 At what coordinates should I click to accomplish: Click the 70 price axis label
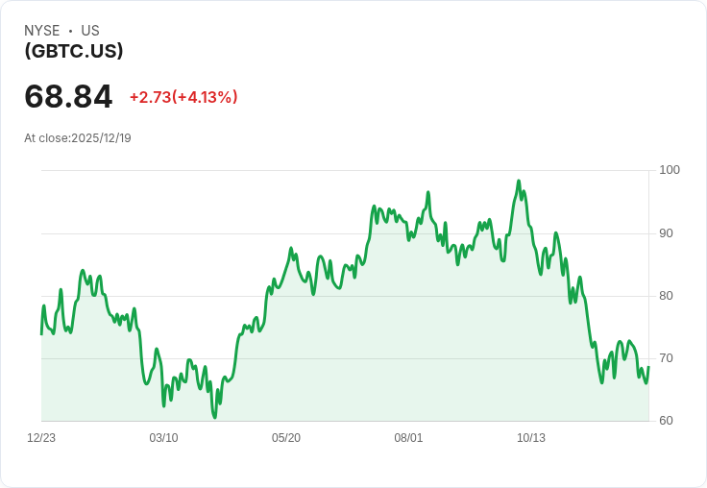(x=666, y=358)
